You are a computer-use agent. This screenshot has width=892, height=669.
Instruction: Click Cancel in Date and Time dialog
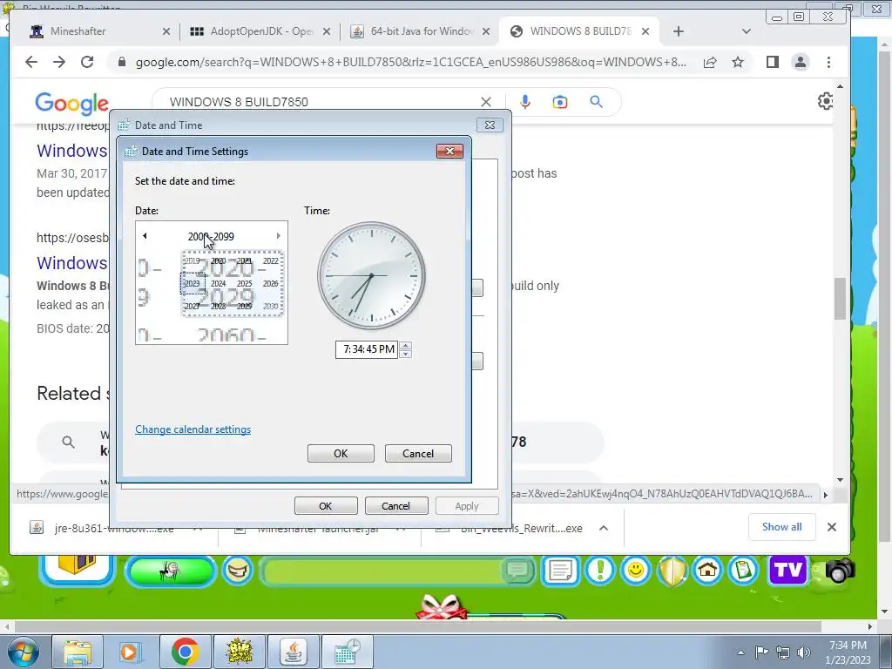click(x=396, y=506)
